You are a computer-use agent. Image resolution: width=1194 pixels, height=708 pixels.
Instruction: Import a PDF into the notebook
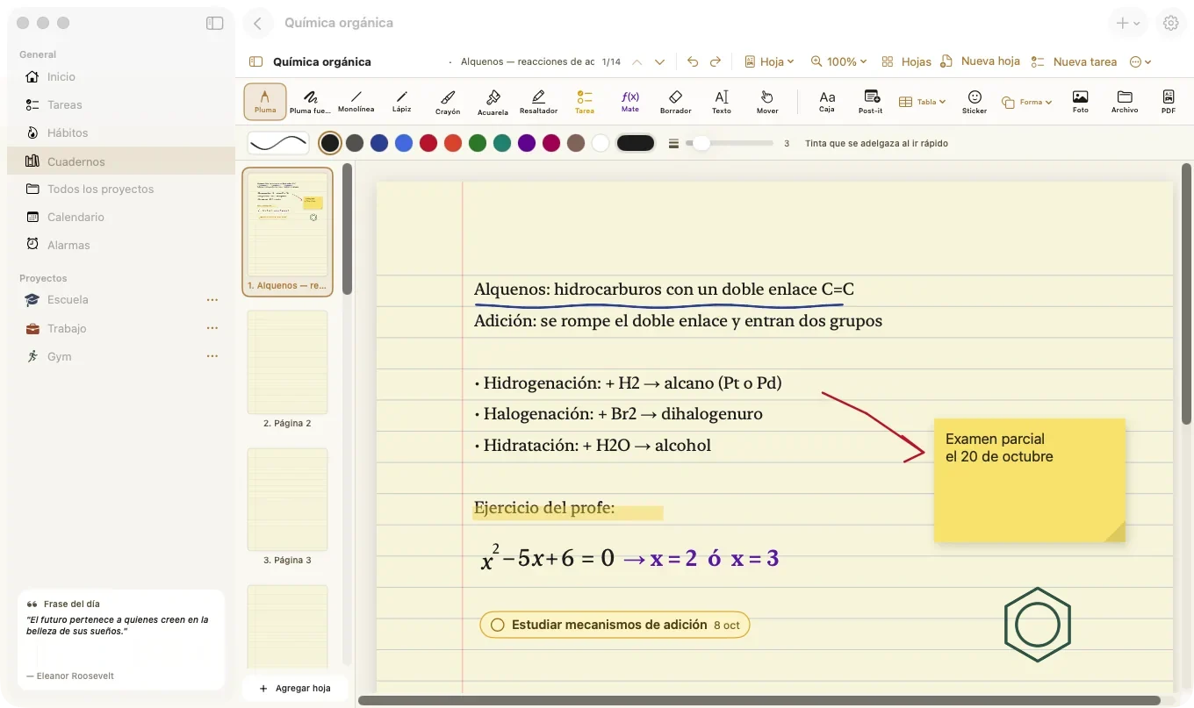1169,101
